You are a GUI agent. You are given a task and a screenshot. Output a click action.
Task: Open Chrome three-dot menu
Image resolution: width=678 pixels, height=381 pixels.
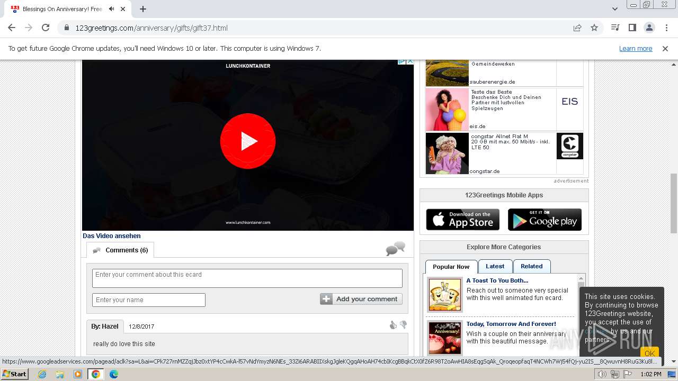tap(666, 28)
